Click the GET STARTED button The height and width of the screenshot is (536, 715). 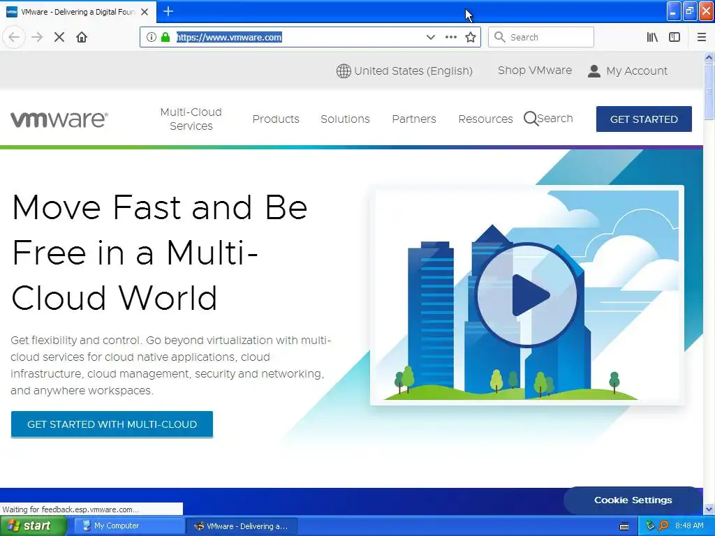coord(644,119)
